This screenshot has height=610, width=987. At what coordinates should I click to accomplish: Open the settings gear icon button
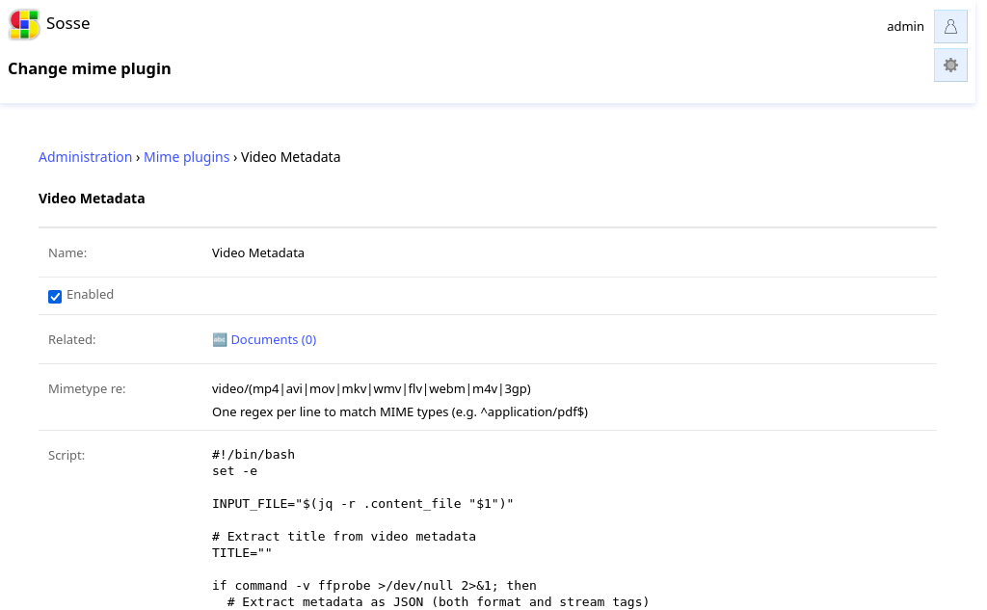click(x=950, y=66)
